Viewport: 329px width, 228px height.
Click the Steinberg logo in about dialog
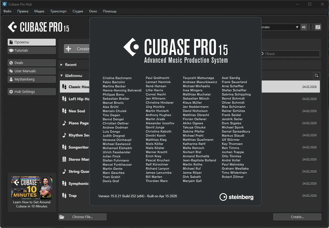236,197
